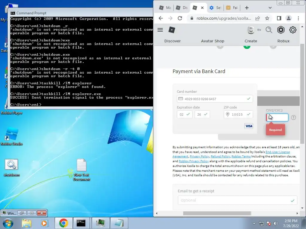Click the browser vertical scrollbar thumb
The height and width of the screenshot is (229, 306).
click(x=302, y=93)
